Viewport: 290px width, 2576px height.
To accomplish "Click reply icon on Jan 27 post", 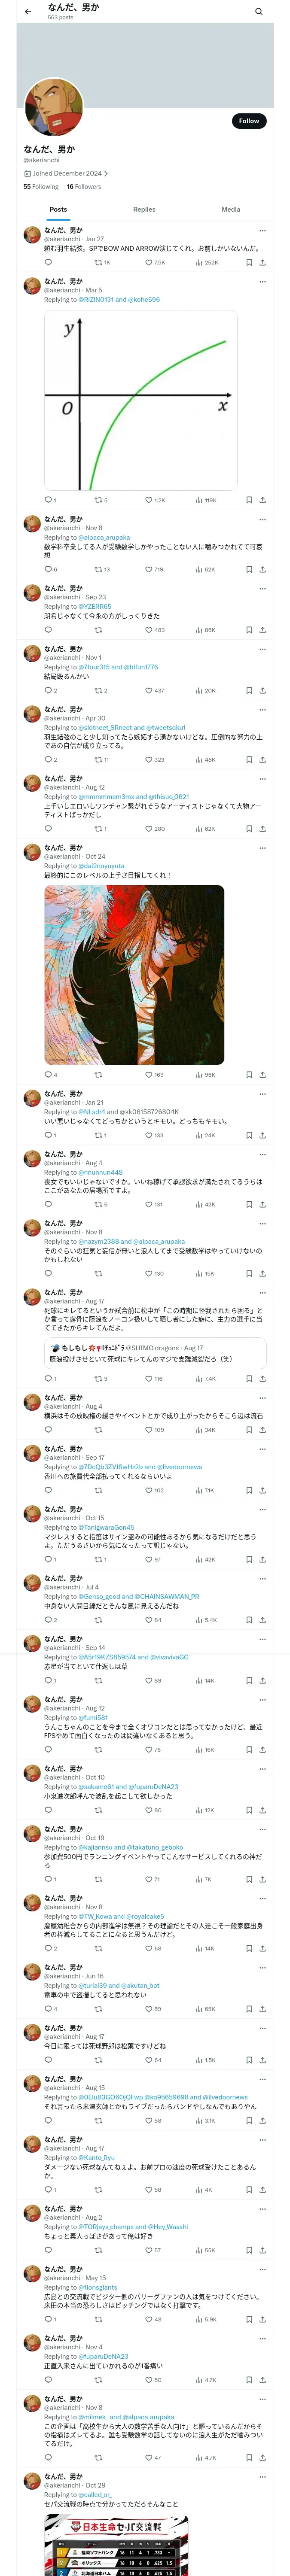I will [x=48, y=263].
